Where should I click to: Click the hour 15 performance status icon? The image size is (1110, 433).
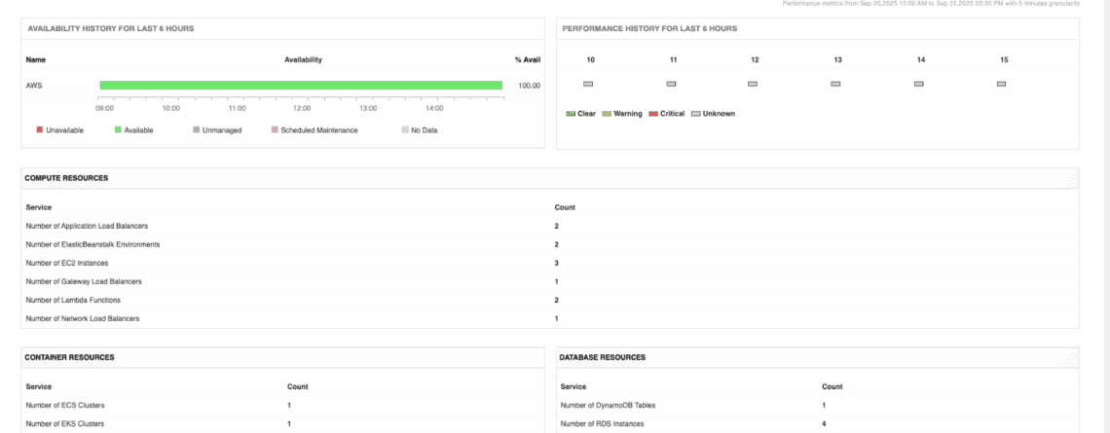click(x=1001, y=85)
